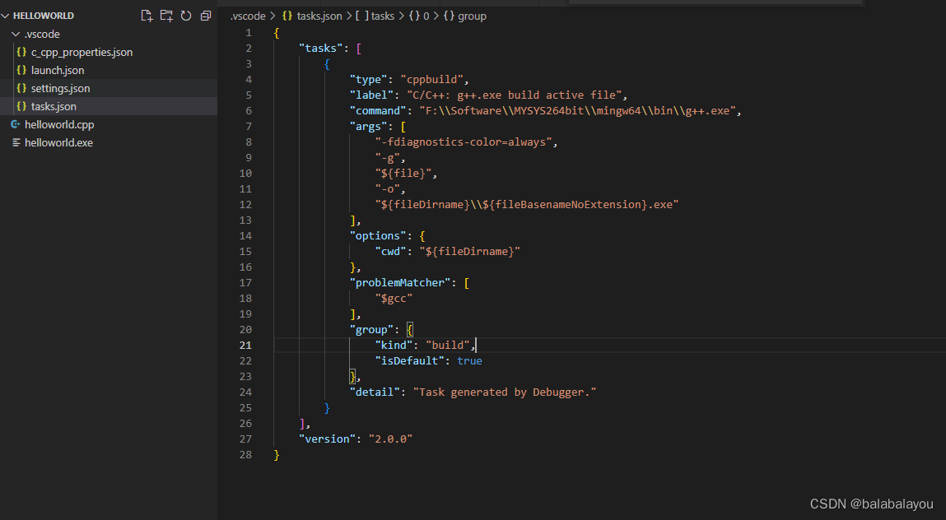Click line number 21 in the gutter

click(245, 345)
